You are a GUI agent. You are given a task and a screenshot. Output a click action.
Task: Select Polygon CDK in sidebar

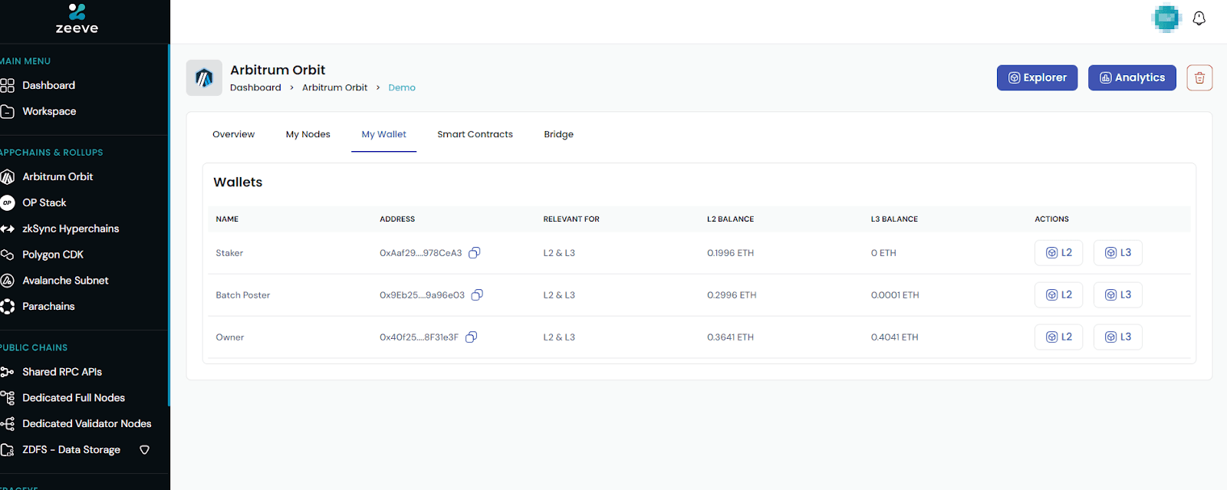click(53, 255)
